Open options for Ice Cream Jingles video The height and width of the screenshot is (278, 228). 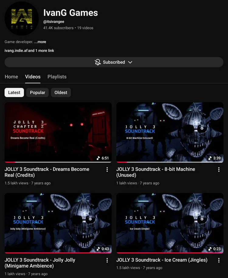219,260
